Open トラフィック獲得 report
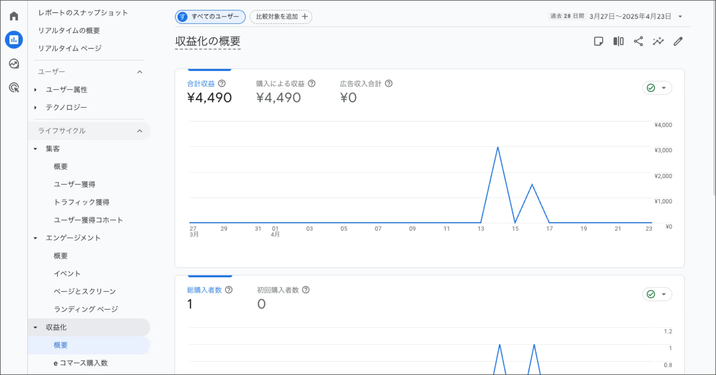 pyautogui.click(x=81, y=202)
